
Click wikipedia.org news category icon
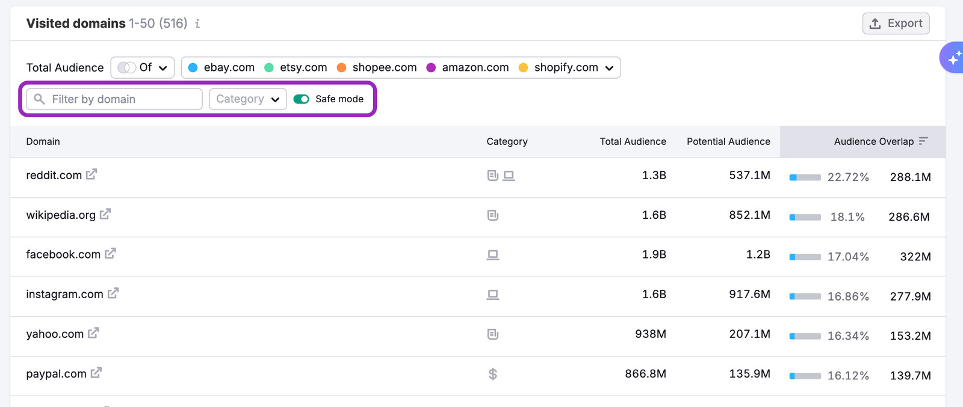coord(493,215)
